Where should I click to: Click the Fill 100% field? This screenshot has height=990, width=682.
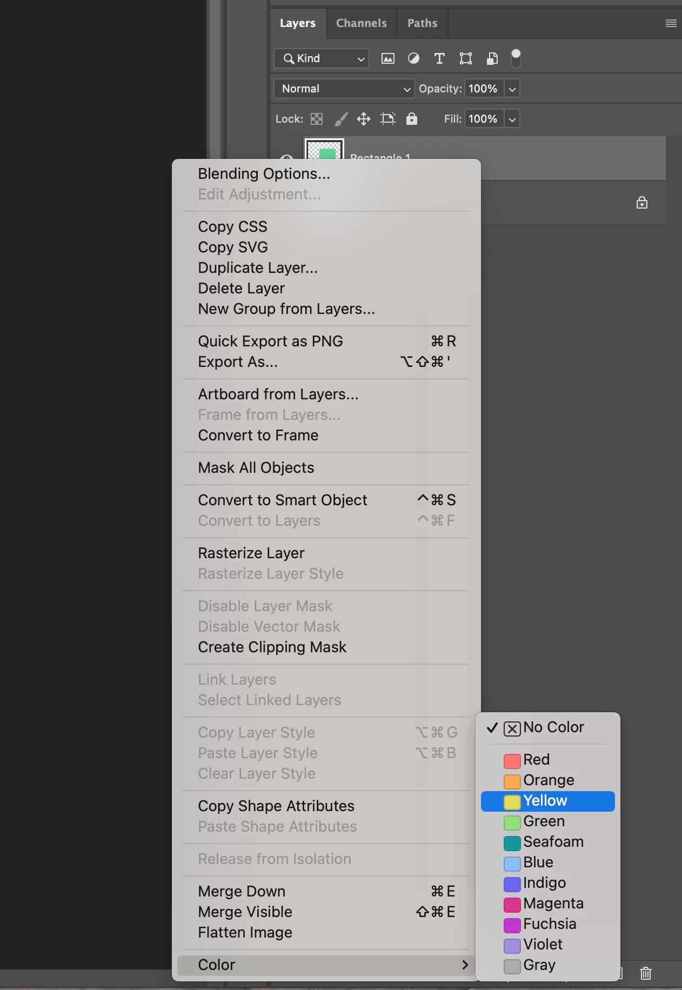(484, 119)
